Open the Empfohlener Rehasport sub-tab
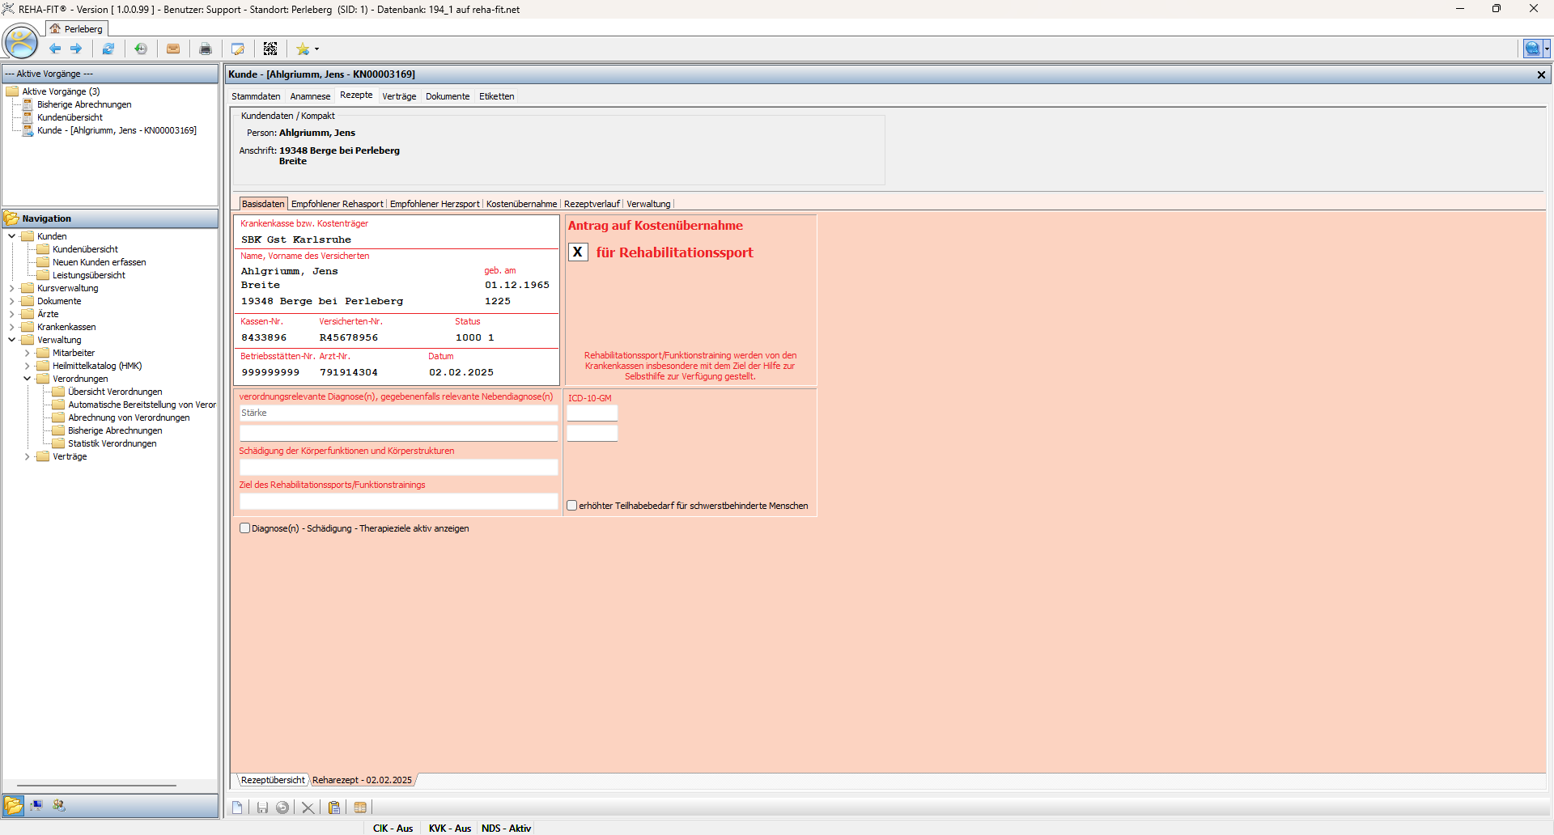The image size is (1554, 835). pyautogui.click(x=338, y=204)
